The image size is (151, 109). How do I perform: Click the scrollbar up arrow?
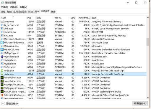pos(148,18)
